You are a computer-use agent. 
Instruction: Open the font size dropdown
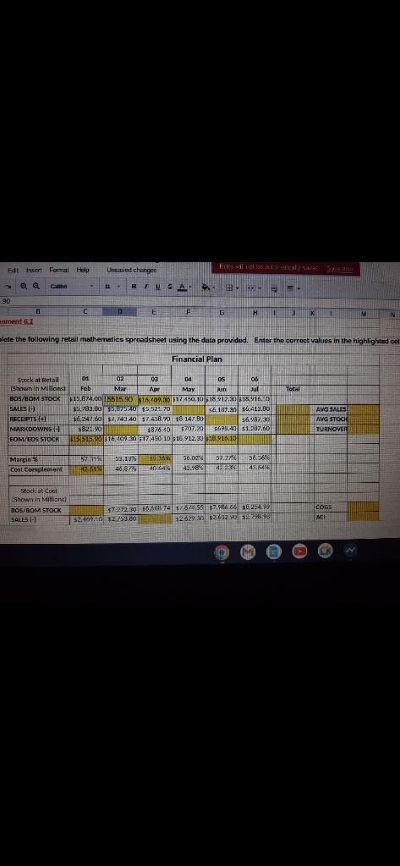[111, 288]
